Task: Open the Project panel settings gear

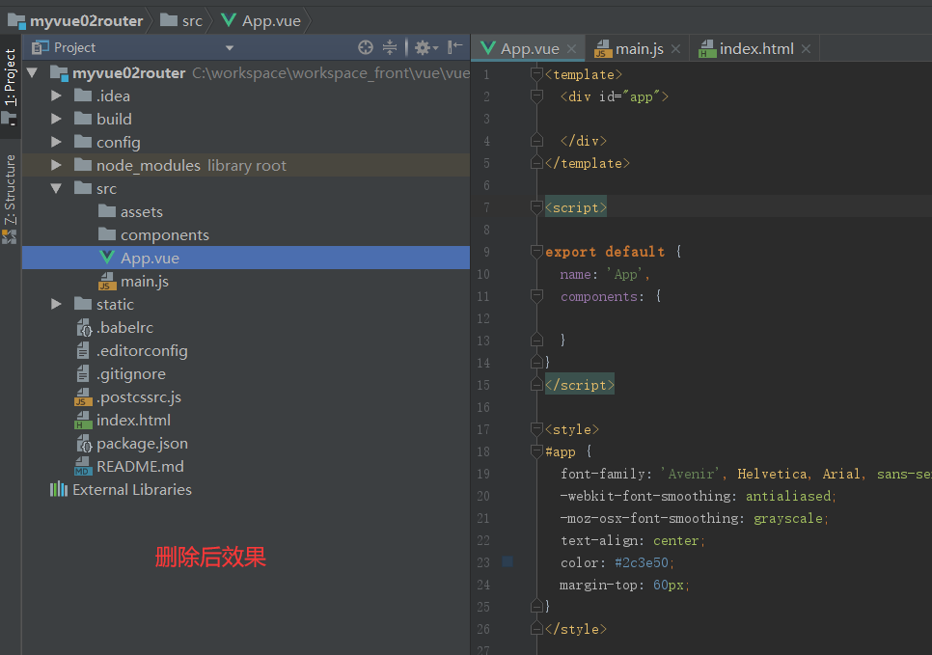Action: [x=425, y=47]
